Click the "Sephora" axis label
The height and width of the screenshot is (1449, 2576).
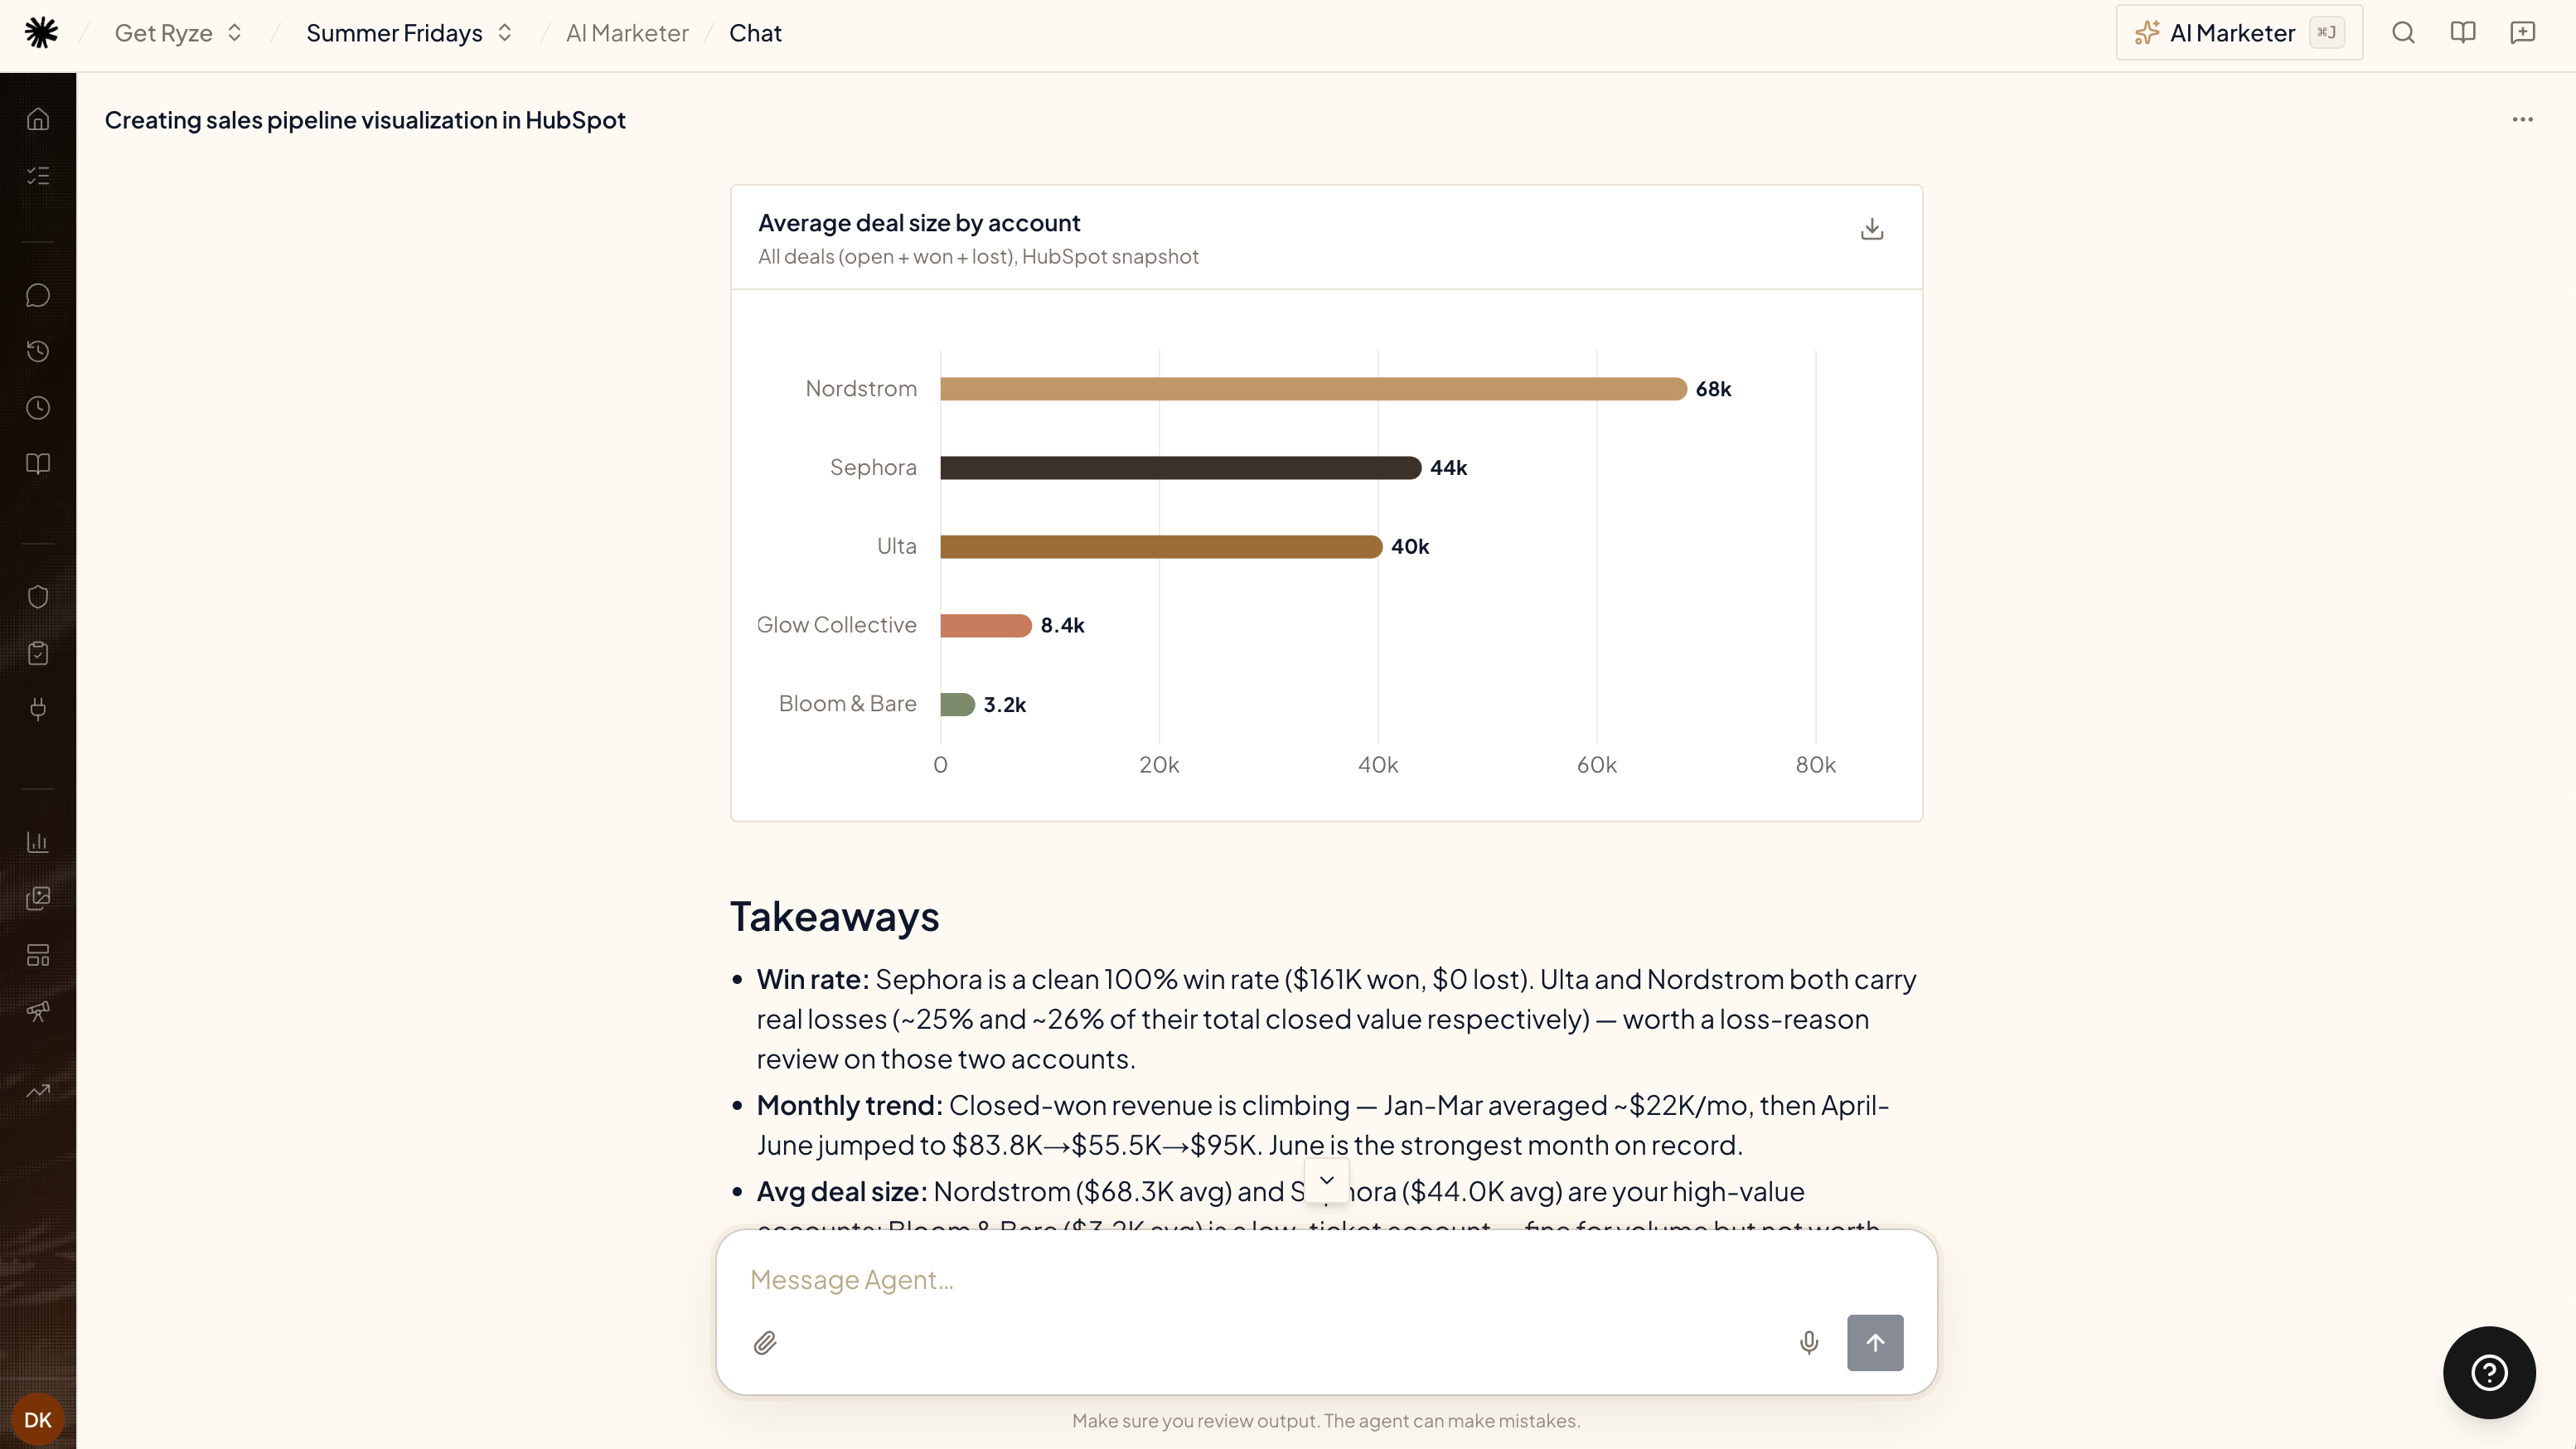click(x=873, y=467)
